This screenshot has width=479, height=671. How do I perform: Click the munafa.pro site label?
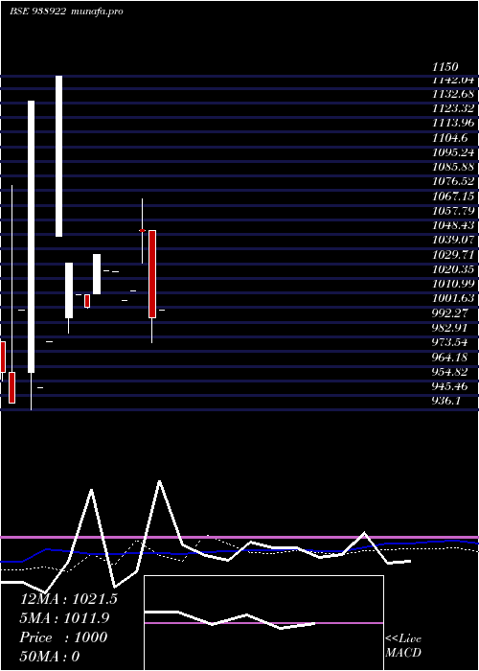pos(97,12)
